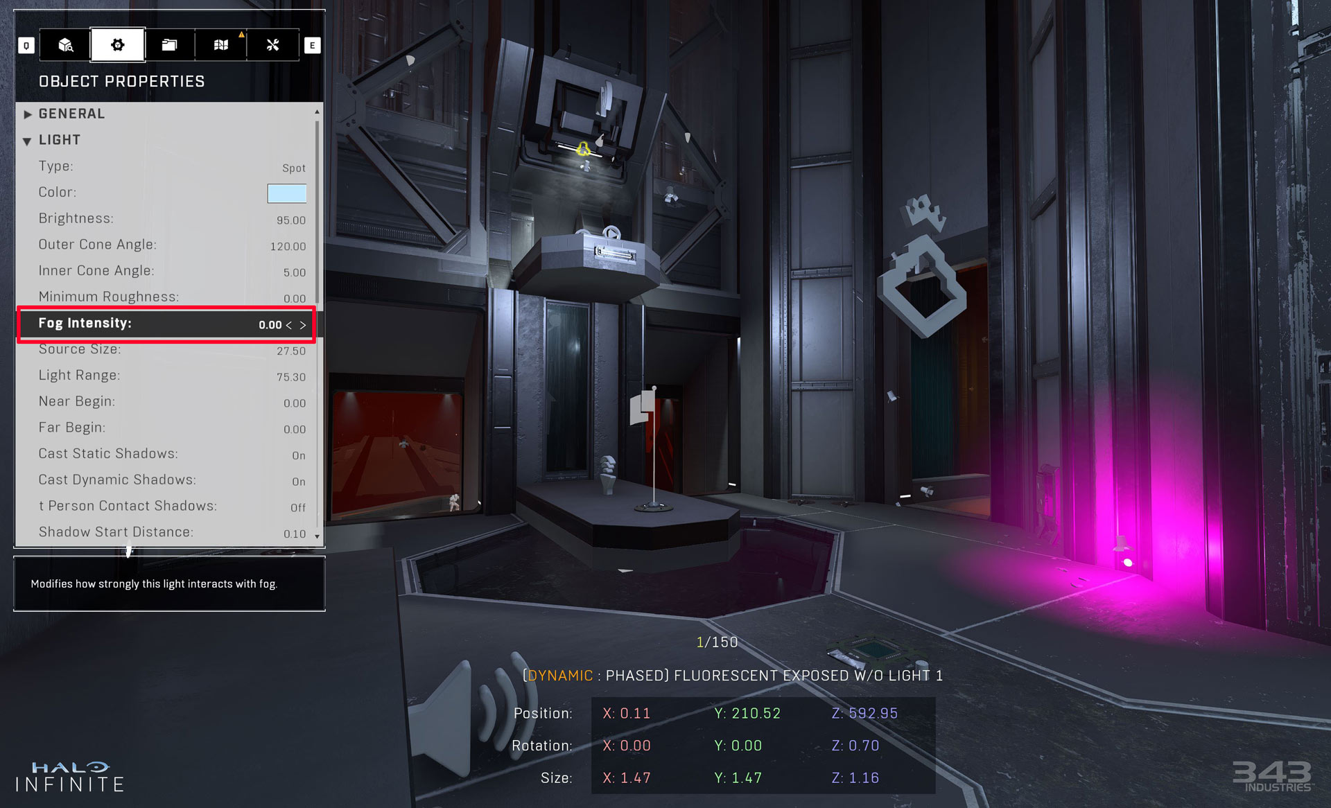
Task: Click properties scrollbar down arrow
Action: click(x=317, y=536)
